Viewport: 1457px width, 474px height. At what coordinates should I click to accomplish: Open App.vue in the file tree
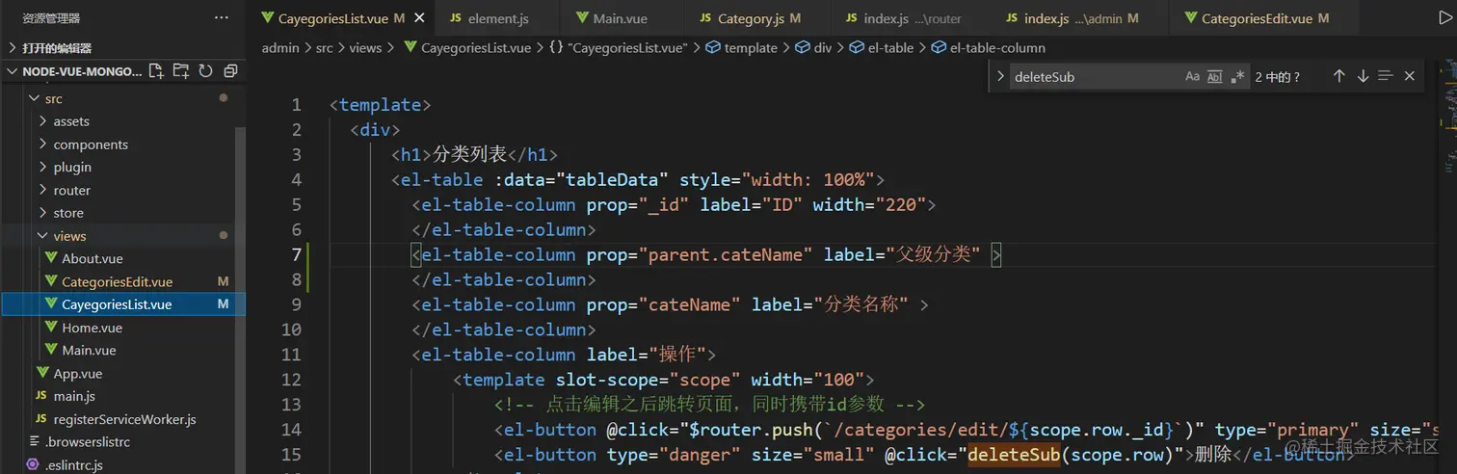(x=122, y=373)
